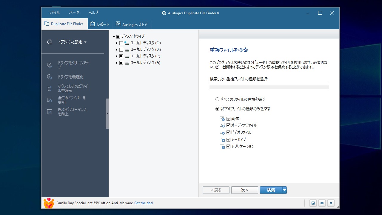The image size is (382, 215).
Task: Click the ローカル ディスク (E:) tree label
Action: (x=145, y=56)
